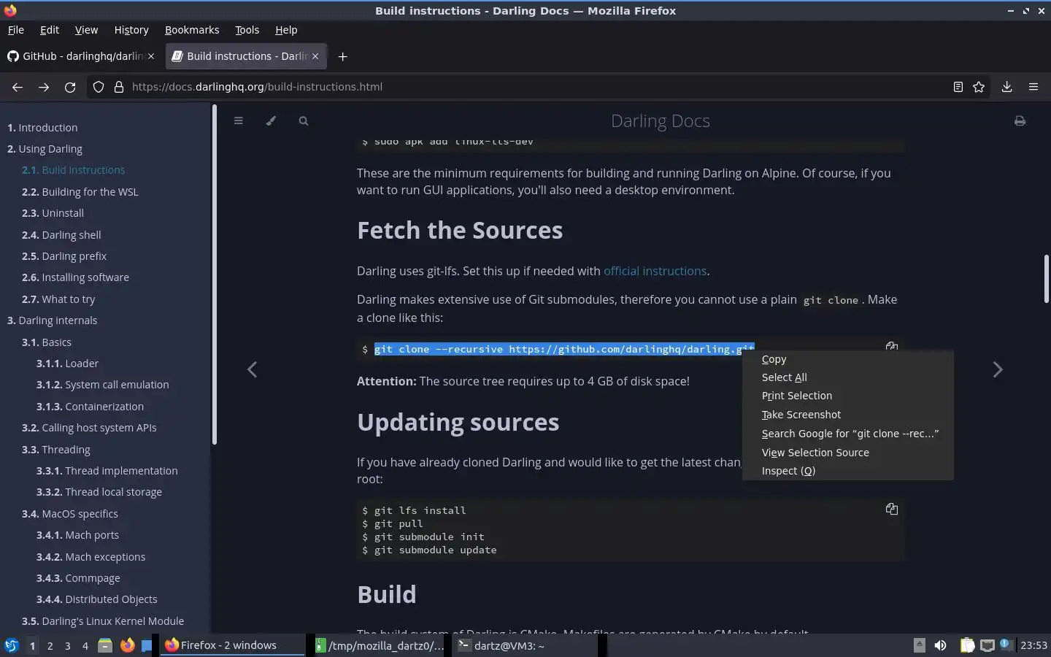1051x657 pixels.
Task: Open System call emulation page
Action: [103, 385]
